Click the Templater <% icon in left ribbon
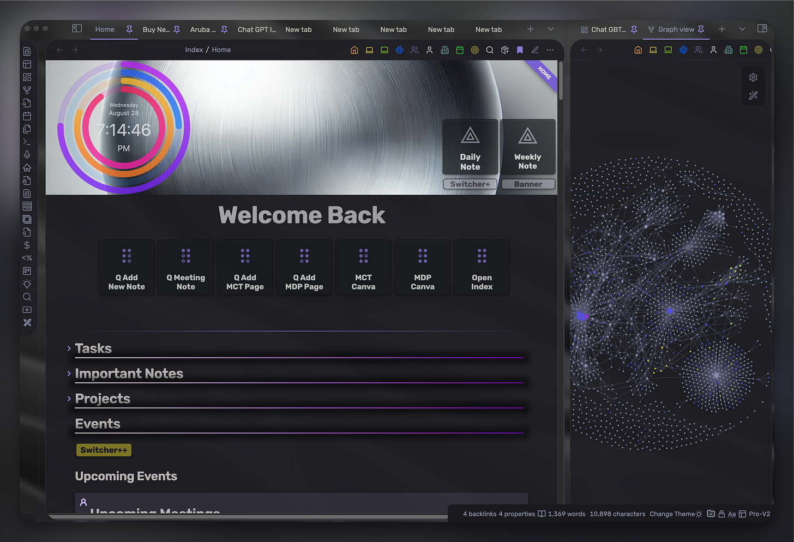794x542 pixels. pyautogui.click(x=27, y=258)
